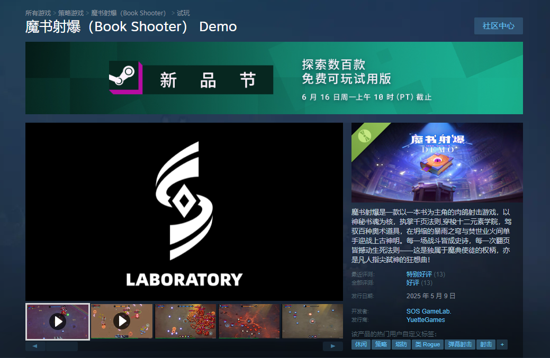Image resolution: width=550 pixels, height=358 pixels.
Task: Select the fifth screenshot thumbnail
Action: 312,321
